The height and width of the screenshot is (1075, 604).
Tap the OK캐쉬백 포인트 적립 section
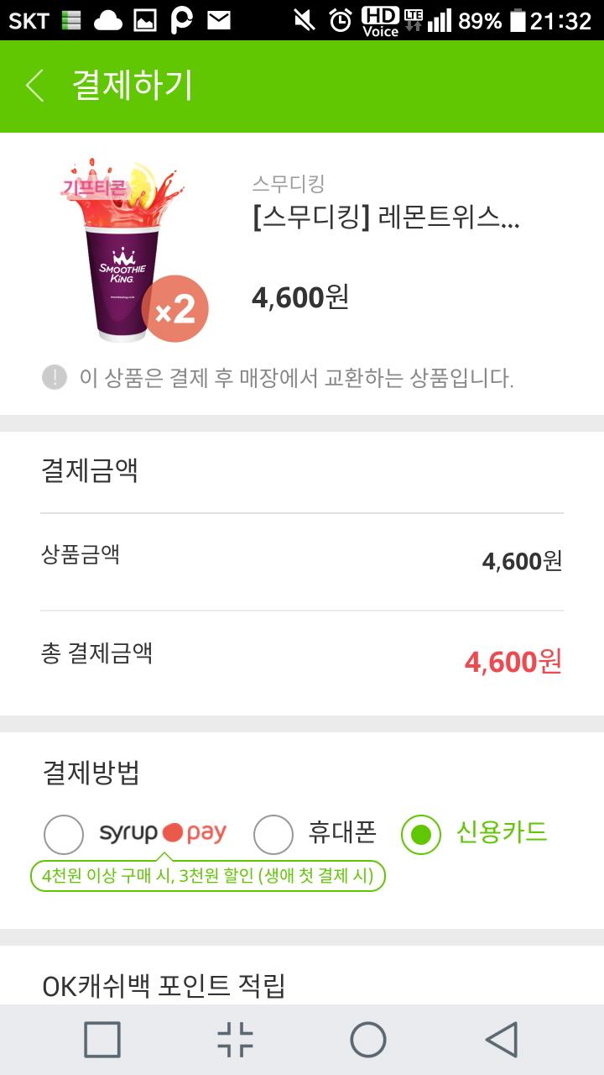click(164, 985)
